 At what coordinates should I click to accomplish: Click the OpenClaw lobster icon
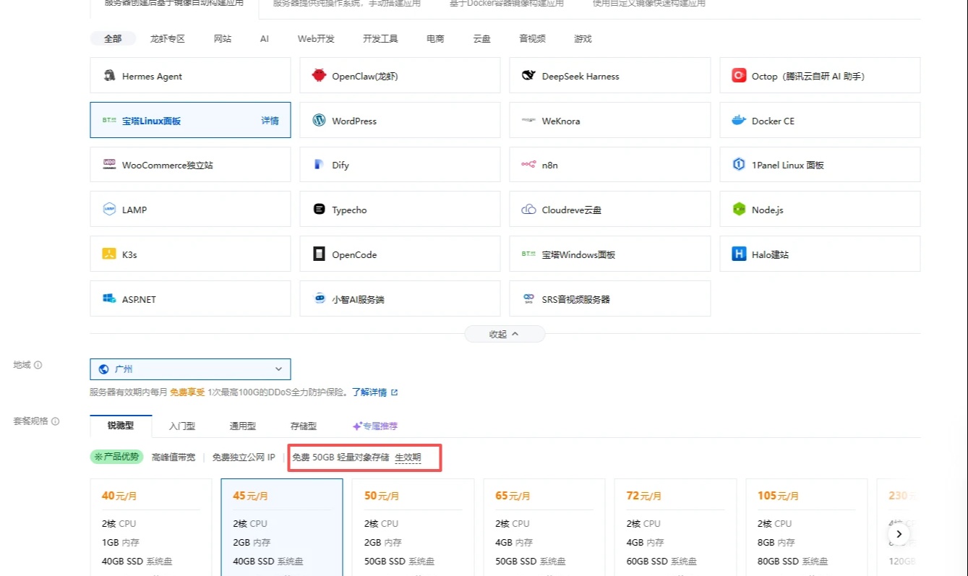319,76
